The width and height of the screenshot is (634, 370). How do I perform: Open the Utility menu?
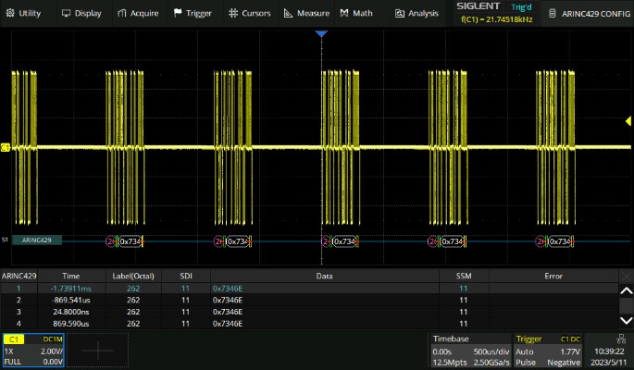[24, 13]
